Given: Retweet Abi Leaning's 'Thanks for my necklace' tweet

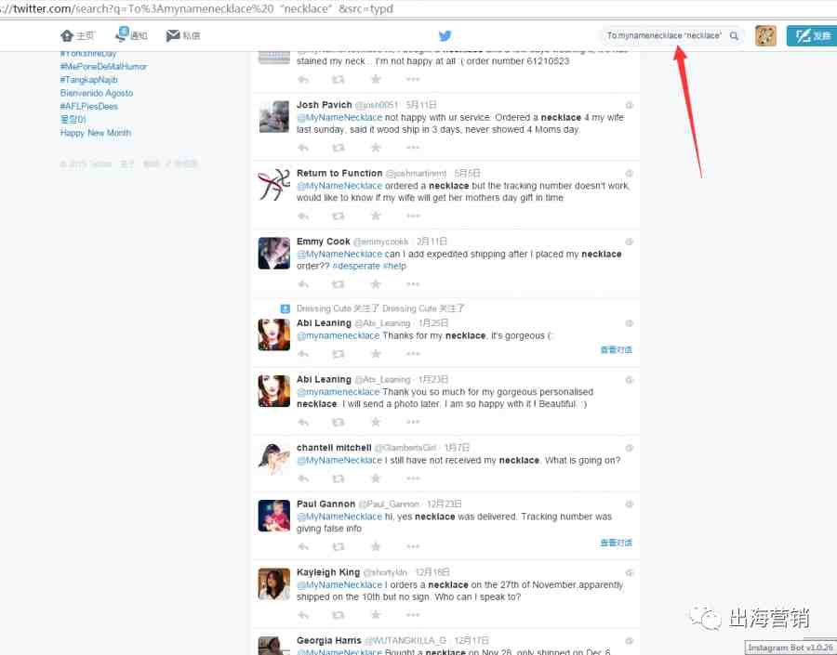Looking at the screenshot, I should 339,354.
